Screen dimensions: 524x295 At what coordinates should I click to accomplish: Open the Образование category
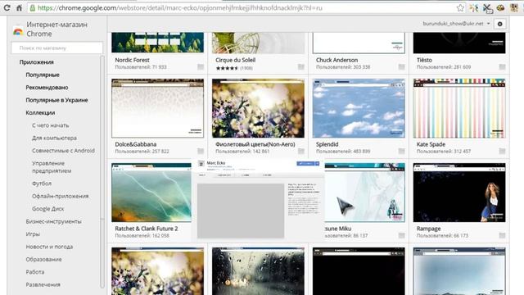pyautogui.click(x=43, y=260)
